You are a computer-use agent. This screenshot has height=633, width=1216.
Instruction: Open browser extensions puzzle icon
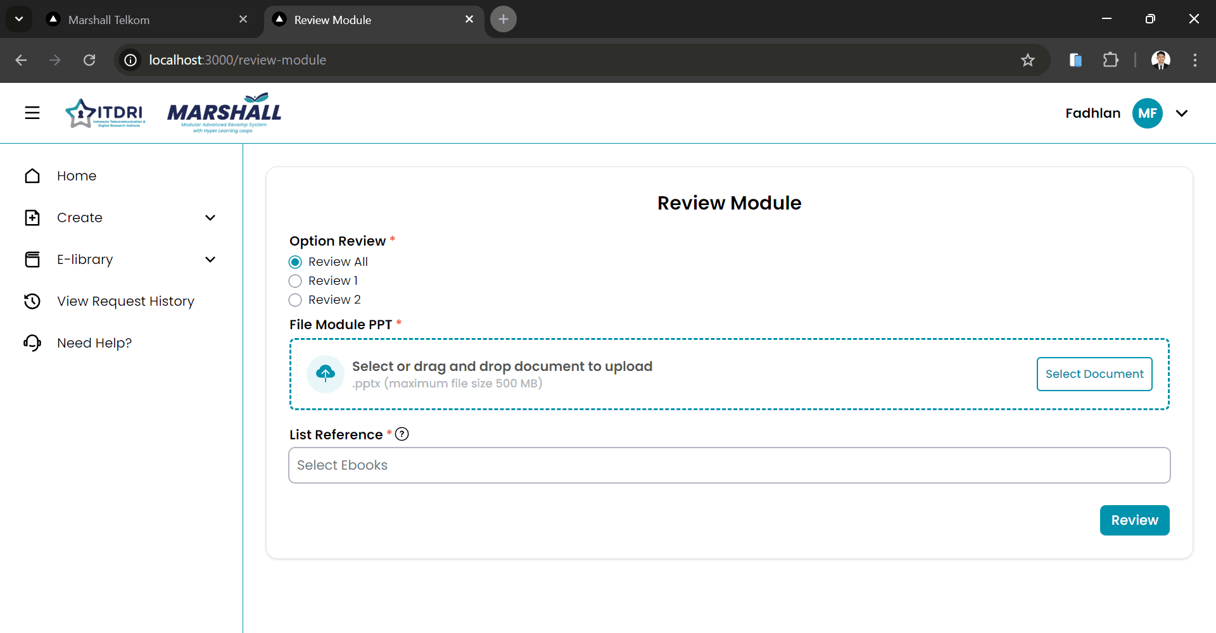pos(1110,60)
